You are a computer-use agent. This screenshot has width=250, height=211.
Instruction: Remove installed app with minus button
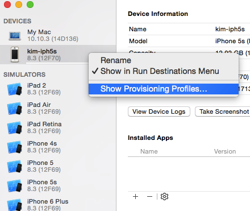[149, 197]
